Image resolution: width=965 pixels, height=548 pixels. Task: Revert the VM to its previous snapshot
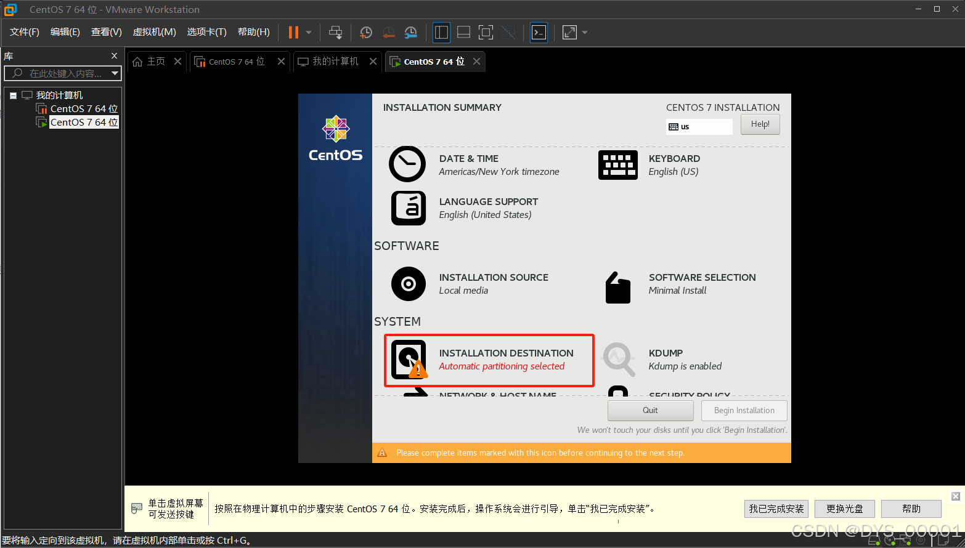click(x=388, y=32)
